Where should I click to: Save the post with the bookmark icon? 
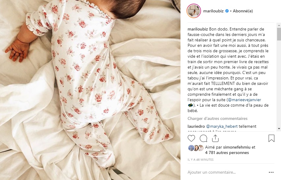coord(271,138)
